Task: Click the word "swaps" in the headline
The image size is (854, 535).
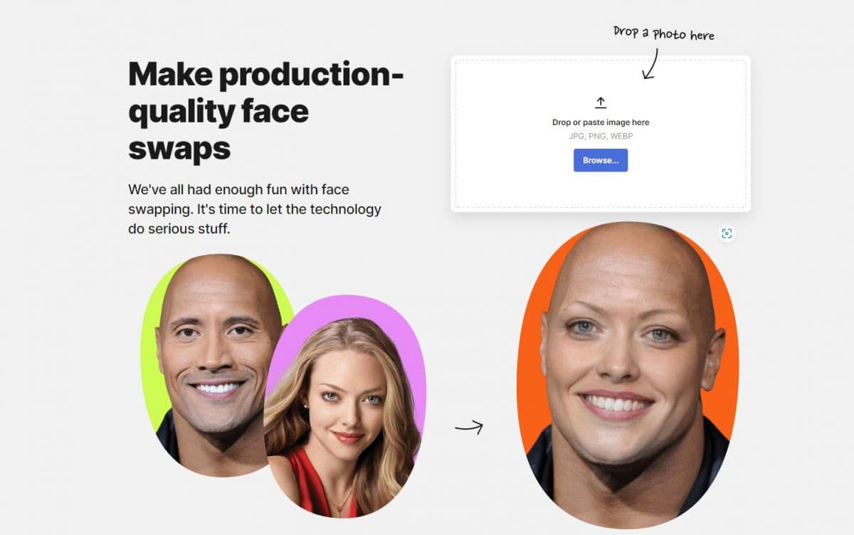Action: [x=179, y=148]
